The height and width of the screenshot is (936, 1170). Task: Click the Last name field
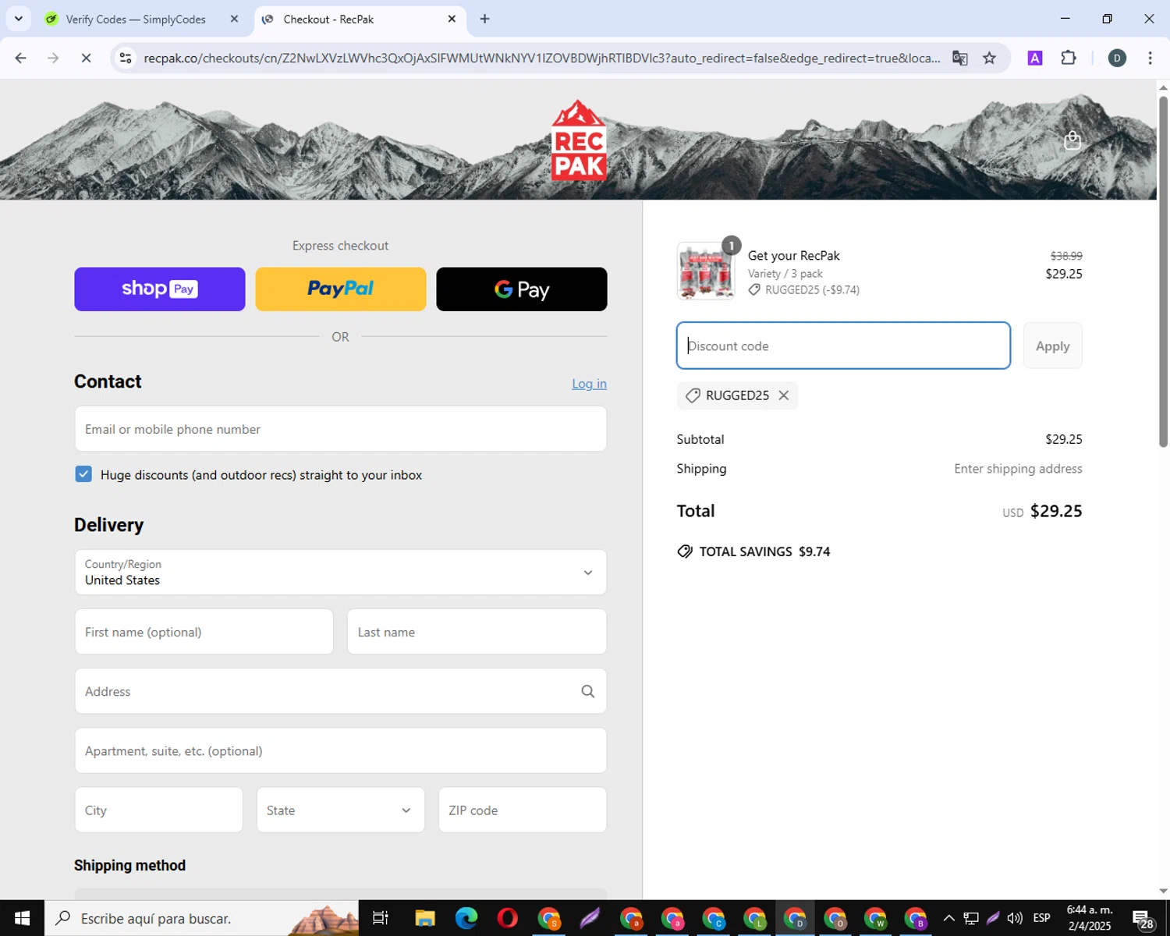(477, 632)
